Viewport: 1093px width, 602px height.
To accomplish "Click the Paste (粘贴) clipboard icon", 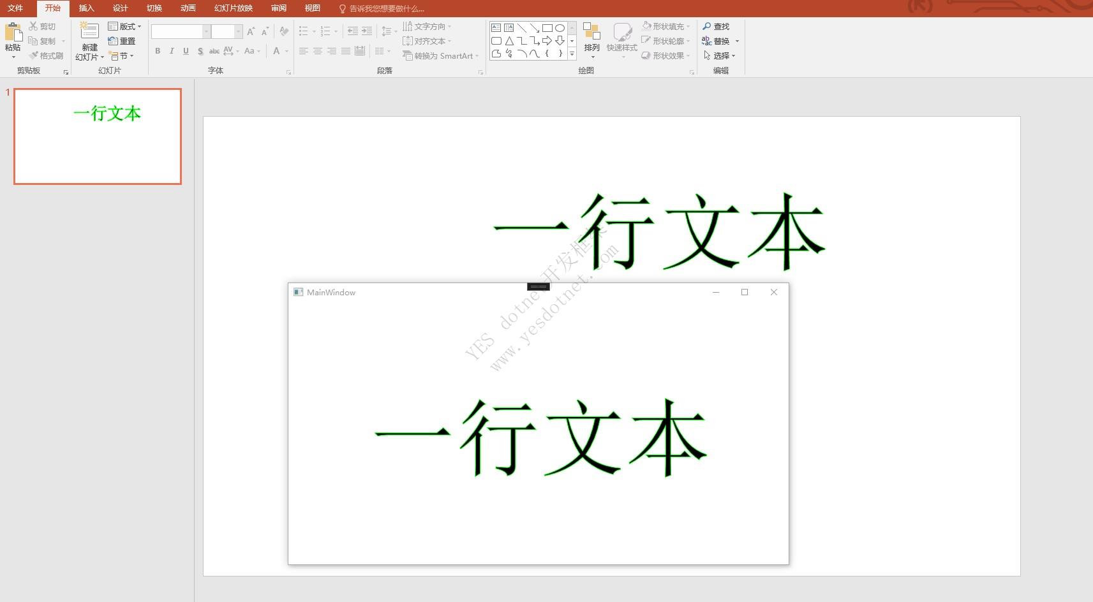I will coord(13,32).
